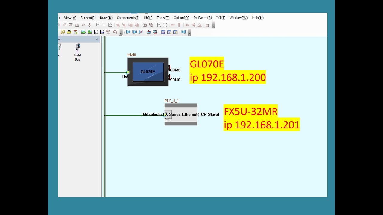Image resolution: width=383 pixels, height=215 pixels.
Task: Open the Tools menu
Action: [x=163, y=18]
